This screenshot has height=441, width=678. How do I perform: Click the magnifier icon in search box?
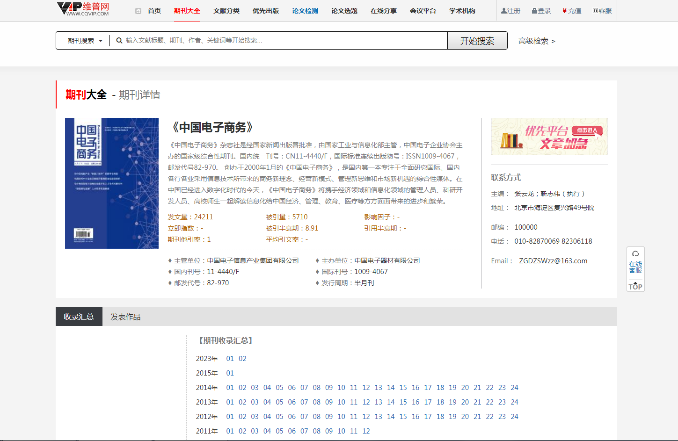click(119, 41)
